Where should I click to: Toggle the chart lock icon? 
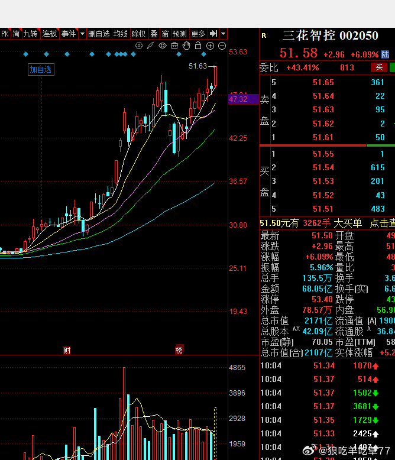click(x=198, y=46)
